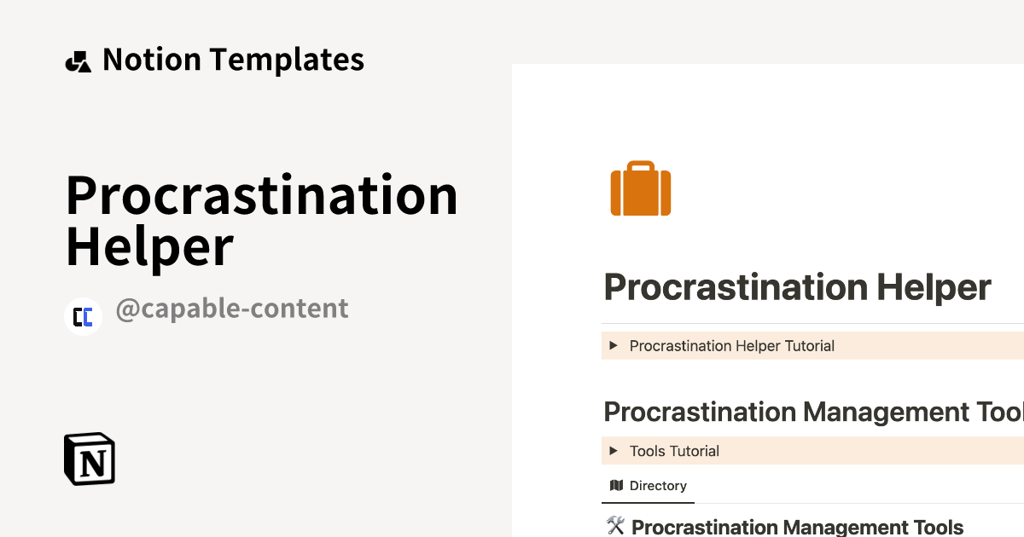The height and width of the screenshot is (537, 1024).
Task: Click the Procrastination Helper Tutorial triangle icon
Action: point(614,345)
